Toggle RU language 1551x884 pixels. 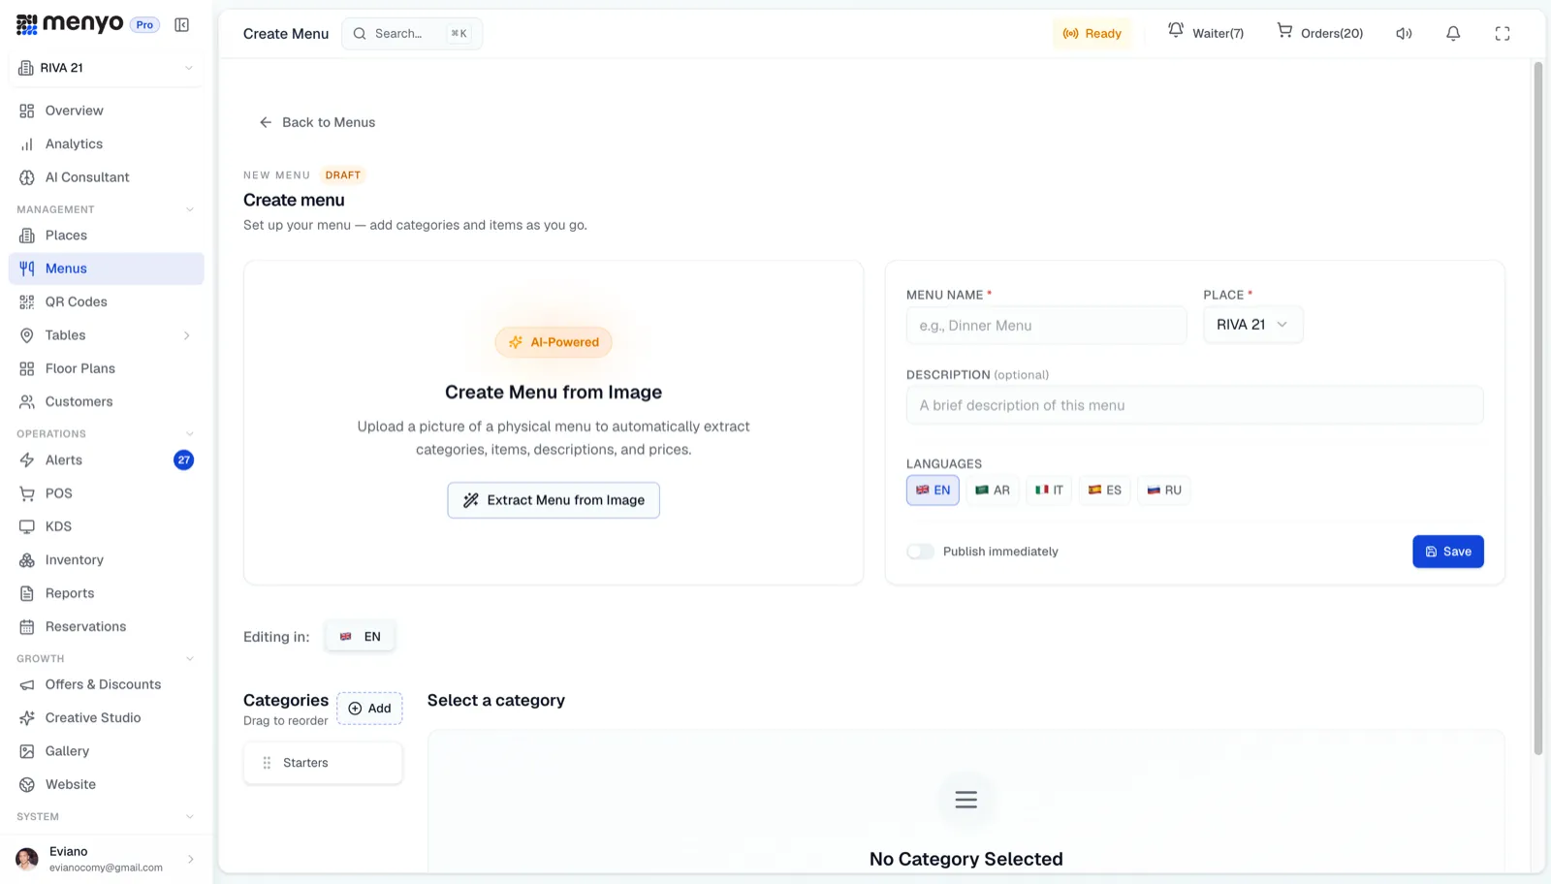[1164, 490]
